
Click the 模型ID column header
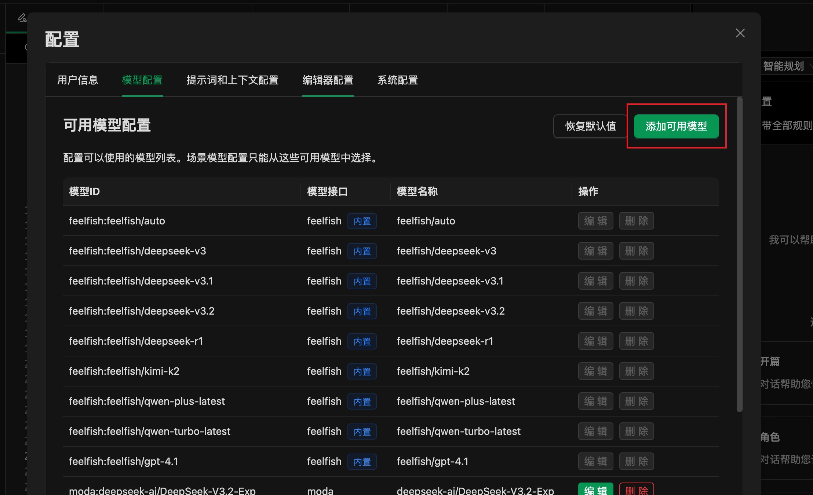(84, 191)
